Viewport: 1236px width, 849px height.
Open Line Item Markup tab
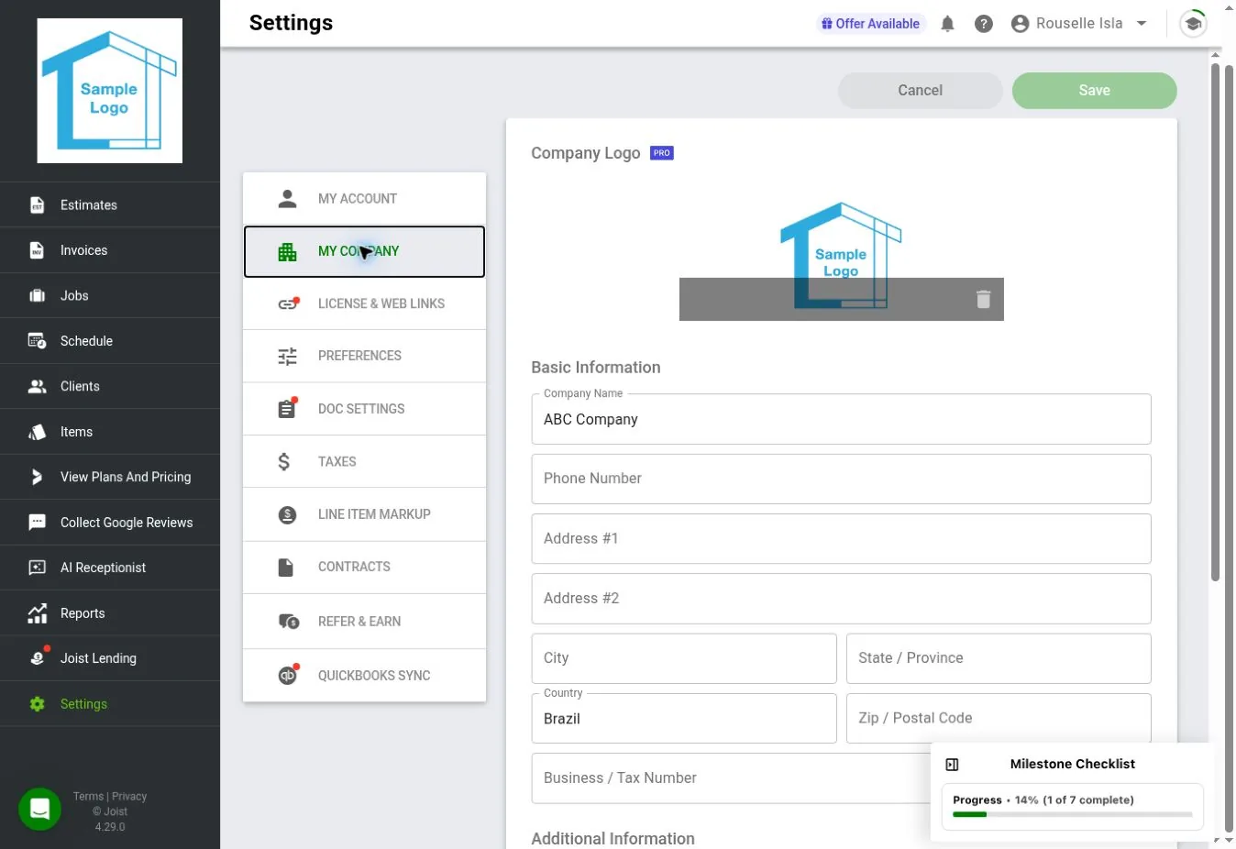point(364,514)
